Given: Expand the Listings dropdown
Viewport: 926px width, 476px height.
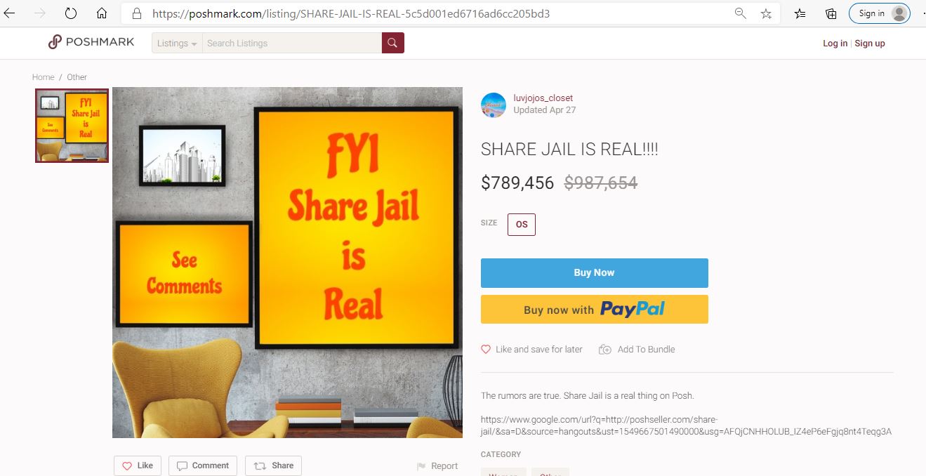Looking at the screenshot, I should tap(177, 43).
